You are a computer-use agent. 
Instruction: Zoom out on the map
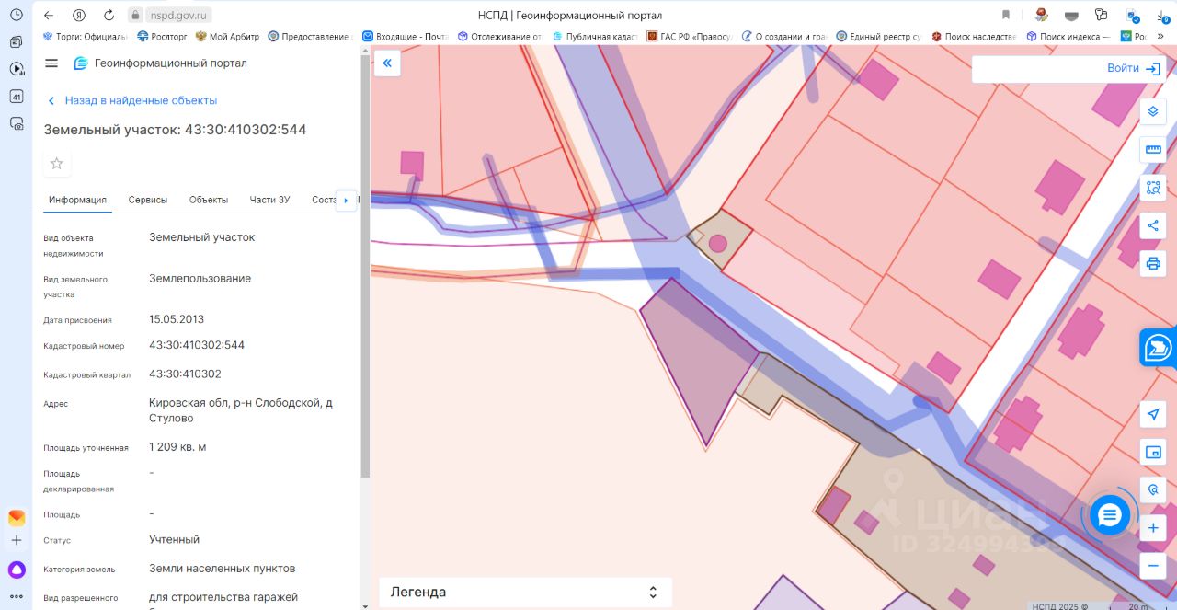[x=1153, y=566]
